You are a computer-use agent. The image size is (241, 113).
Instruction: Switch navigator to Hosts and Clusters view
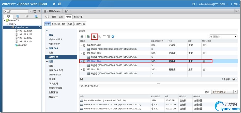pyautogui.click(x=9, y=16)
